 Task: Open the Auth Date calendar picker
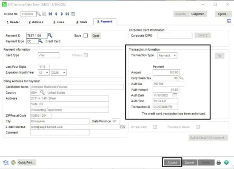pyautogui.click(x=174, y=95)
